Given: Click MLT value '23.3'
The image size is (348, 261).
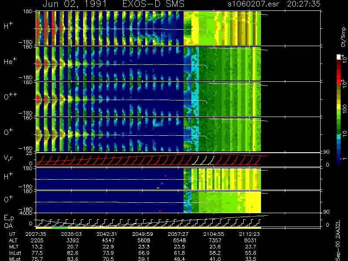Looking at the screenshot, I should click(144, 247).
